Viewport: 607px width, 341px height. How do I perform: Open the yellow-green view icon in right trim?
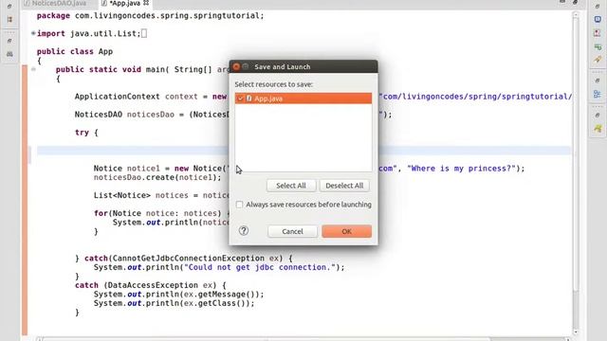(598, 129)
